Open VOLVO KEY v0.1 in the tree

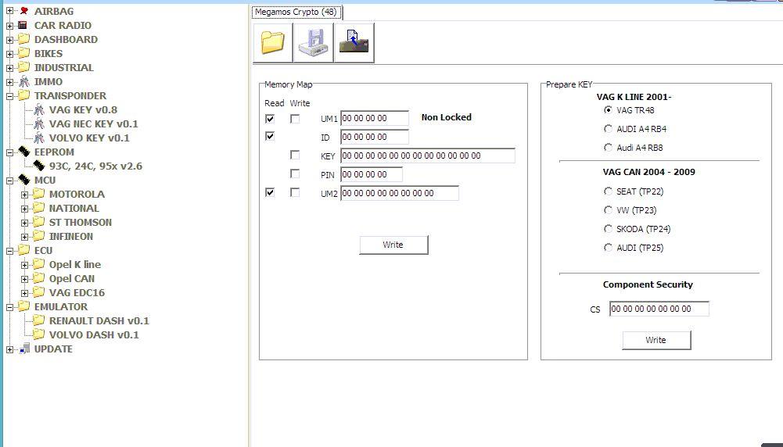89,138
